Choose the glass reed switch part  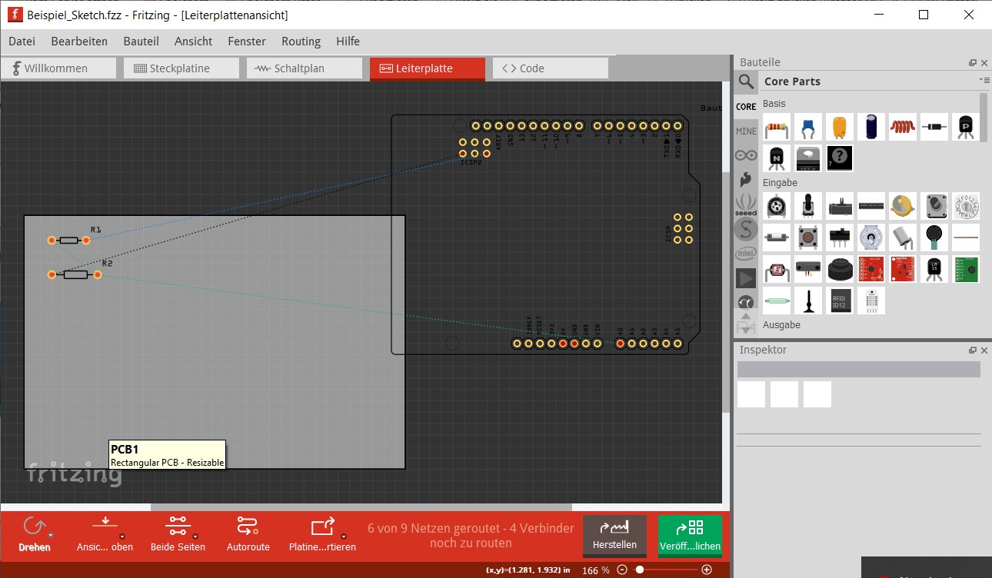coord(777,301)
